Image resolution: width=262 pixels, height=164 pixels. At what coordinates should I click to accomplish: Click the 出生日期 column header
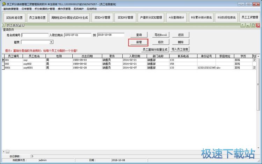pyautogui.click(x=87, y=56)
